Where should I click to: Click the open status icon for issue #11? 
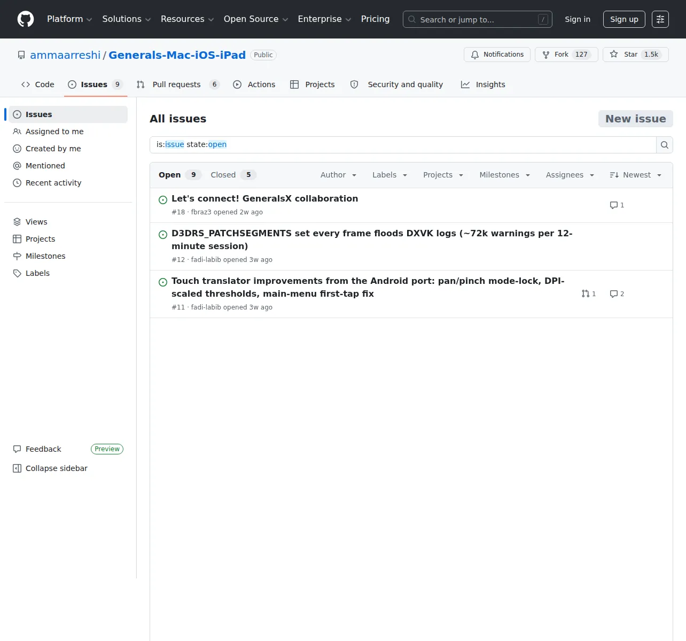point(163,282)
